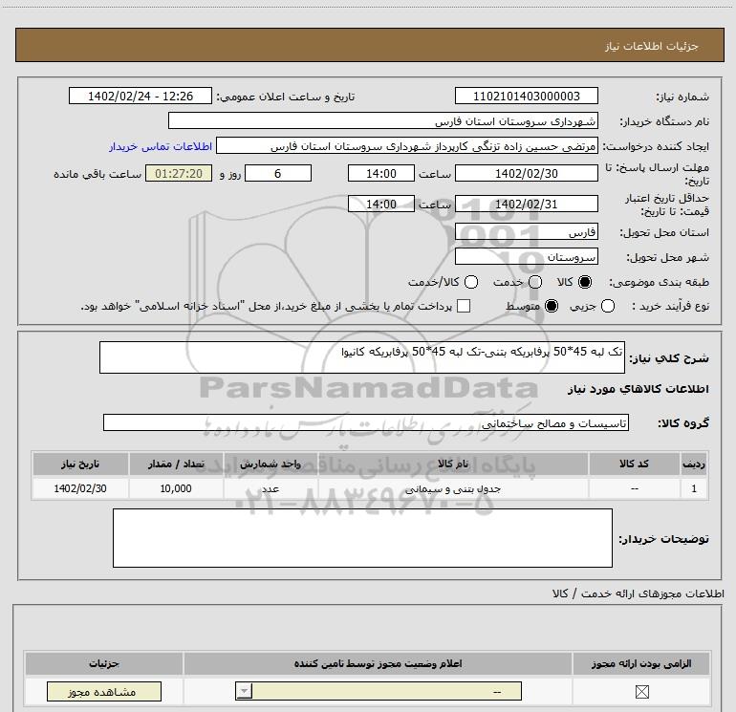Click the quantity cell 10,000
This screenshot has width=736, height=712.
(176, 488)
